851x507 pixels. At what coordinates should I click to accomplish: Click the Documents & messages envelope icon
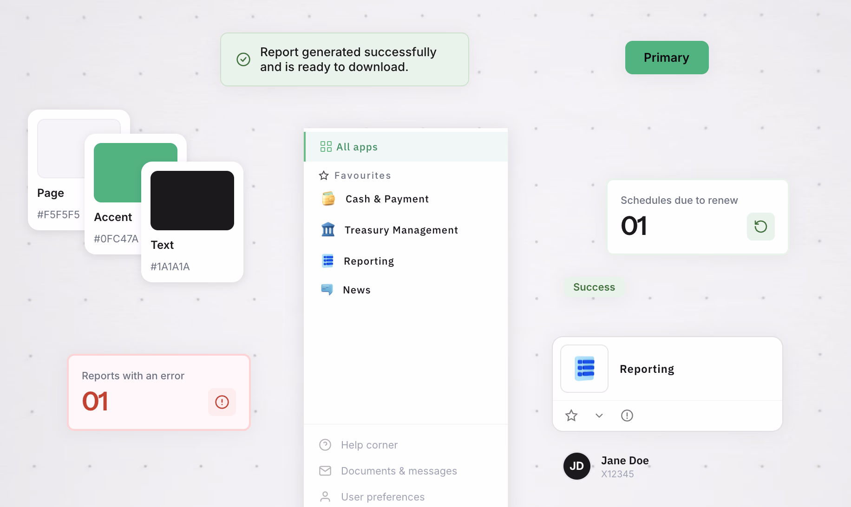[x=325, y=471]
